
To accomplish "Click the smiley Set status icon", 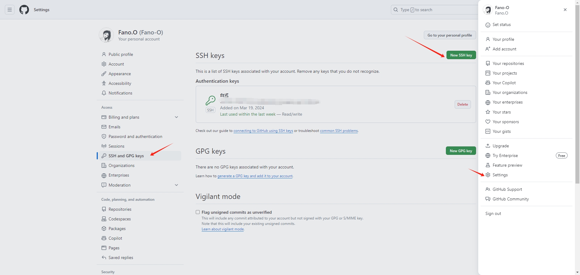I will tap(488, 25).
